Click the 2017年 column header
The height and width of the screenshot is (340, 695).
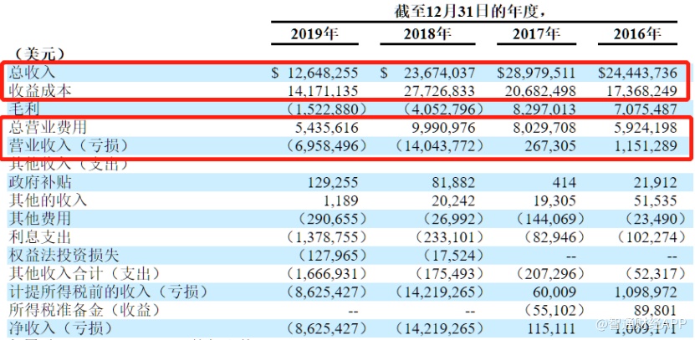pos(536,34)
